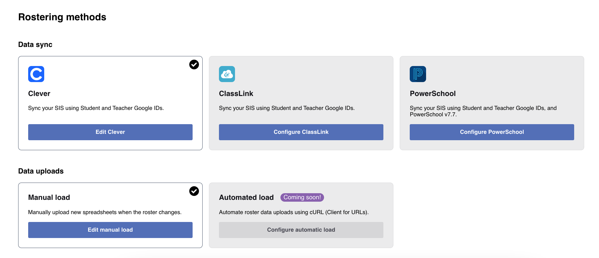Open Configure ClassLink settings
Screen dimensions: 599x258
click(301, 132)
